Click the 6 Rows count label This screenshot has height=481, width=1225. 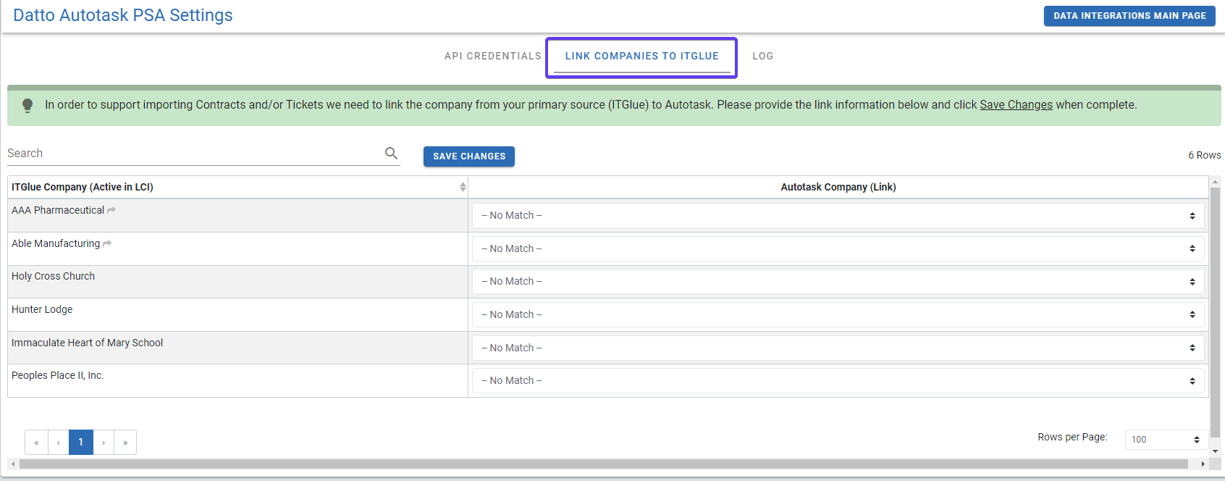point(1204,155)
